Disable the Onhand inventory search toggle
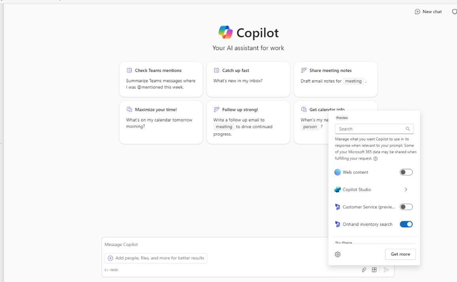 click(406, 224)
